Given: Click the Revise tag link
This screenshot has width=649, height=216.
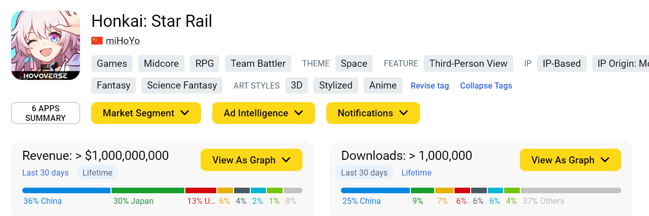Looking at the screenshot, I should coord(430,85).
